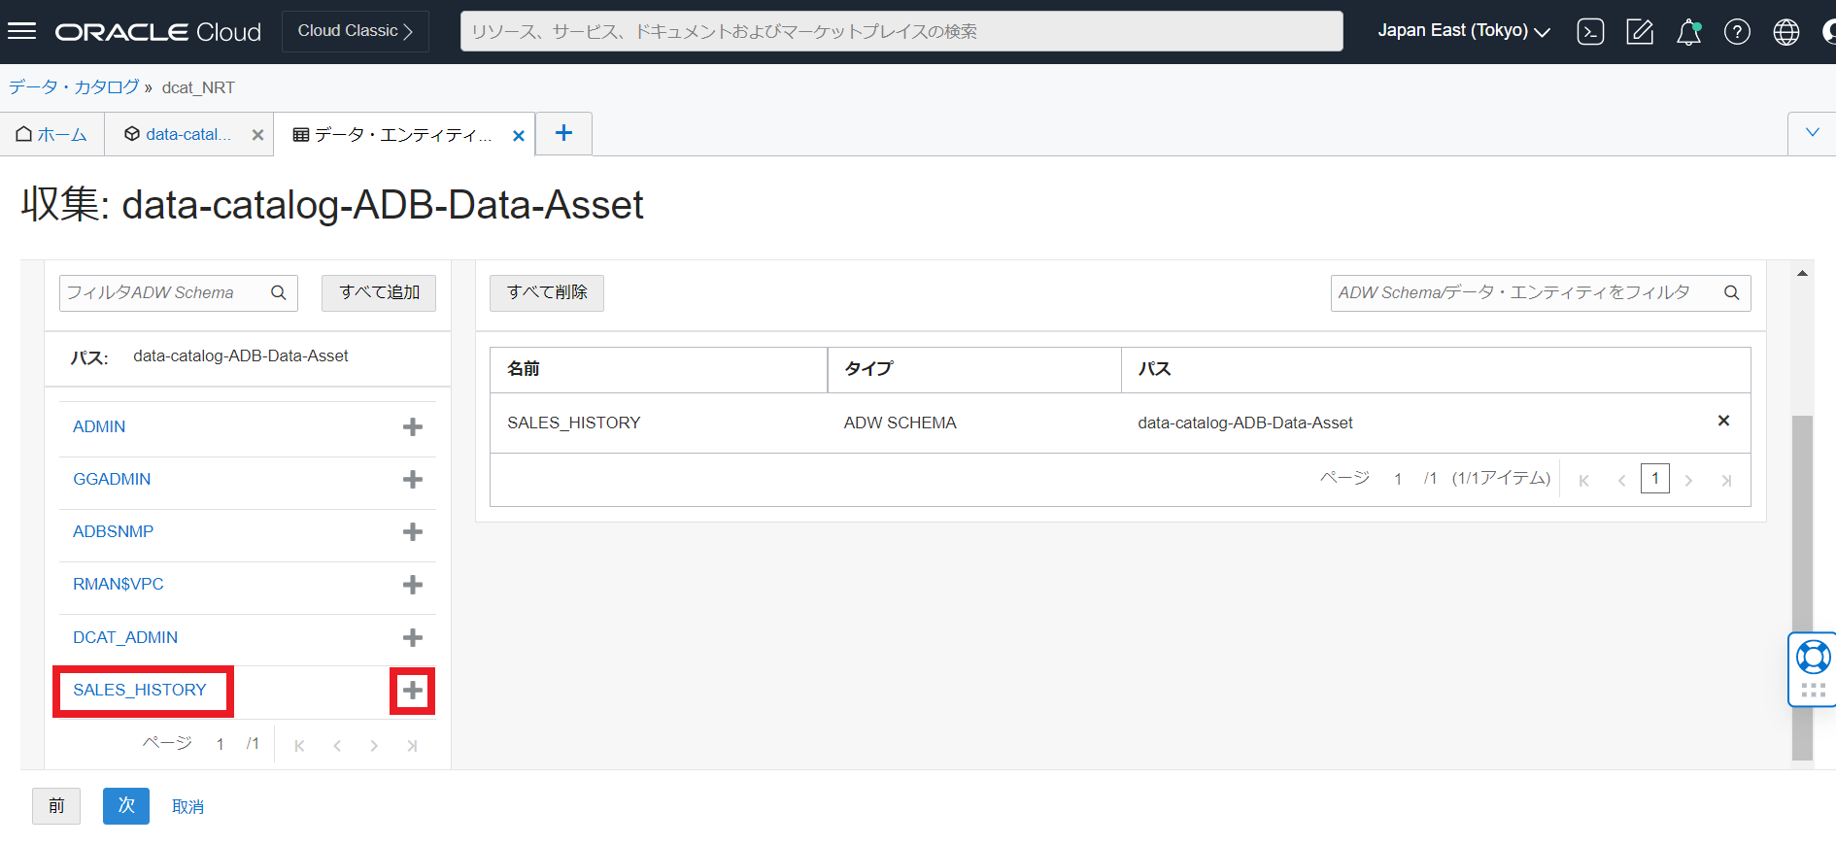Add ADMIN schema with plus icon

(412, 427)
